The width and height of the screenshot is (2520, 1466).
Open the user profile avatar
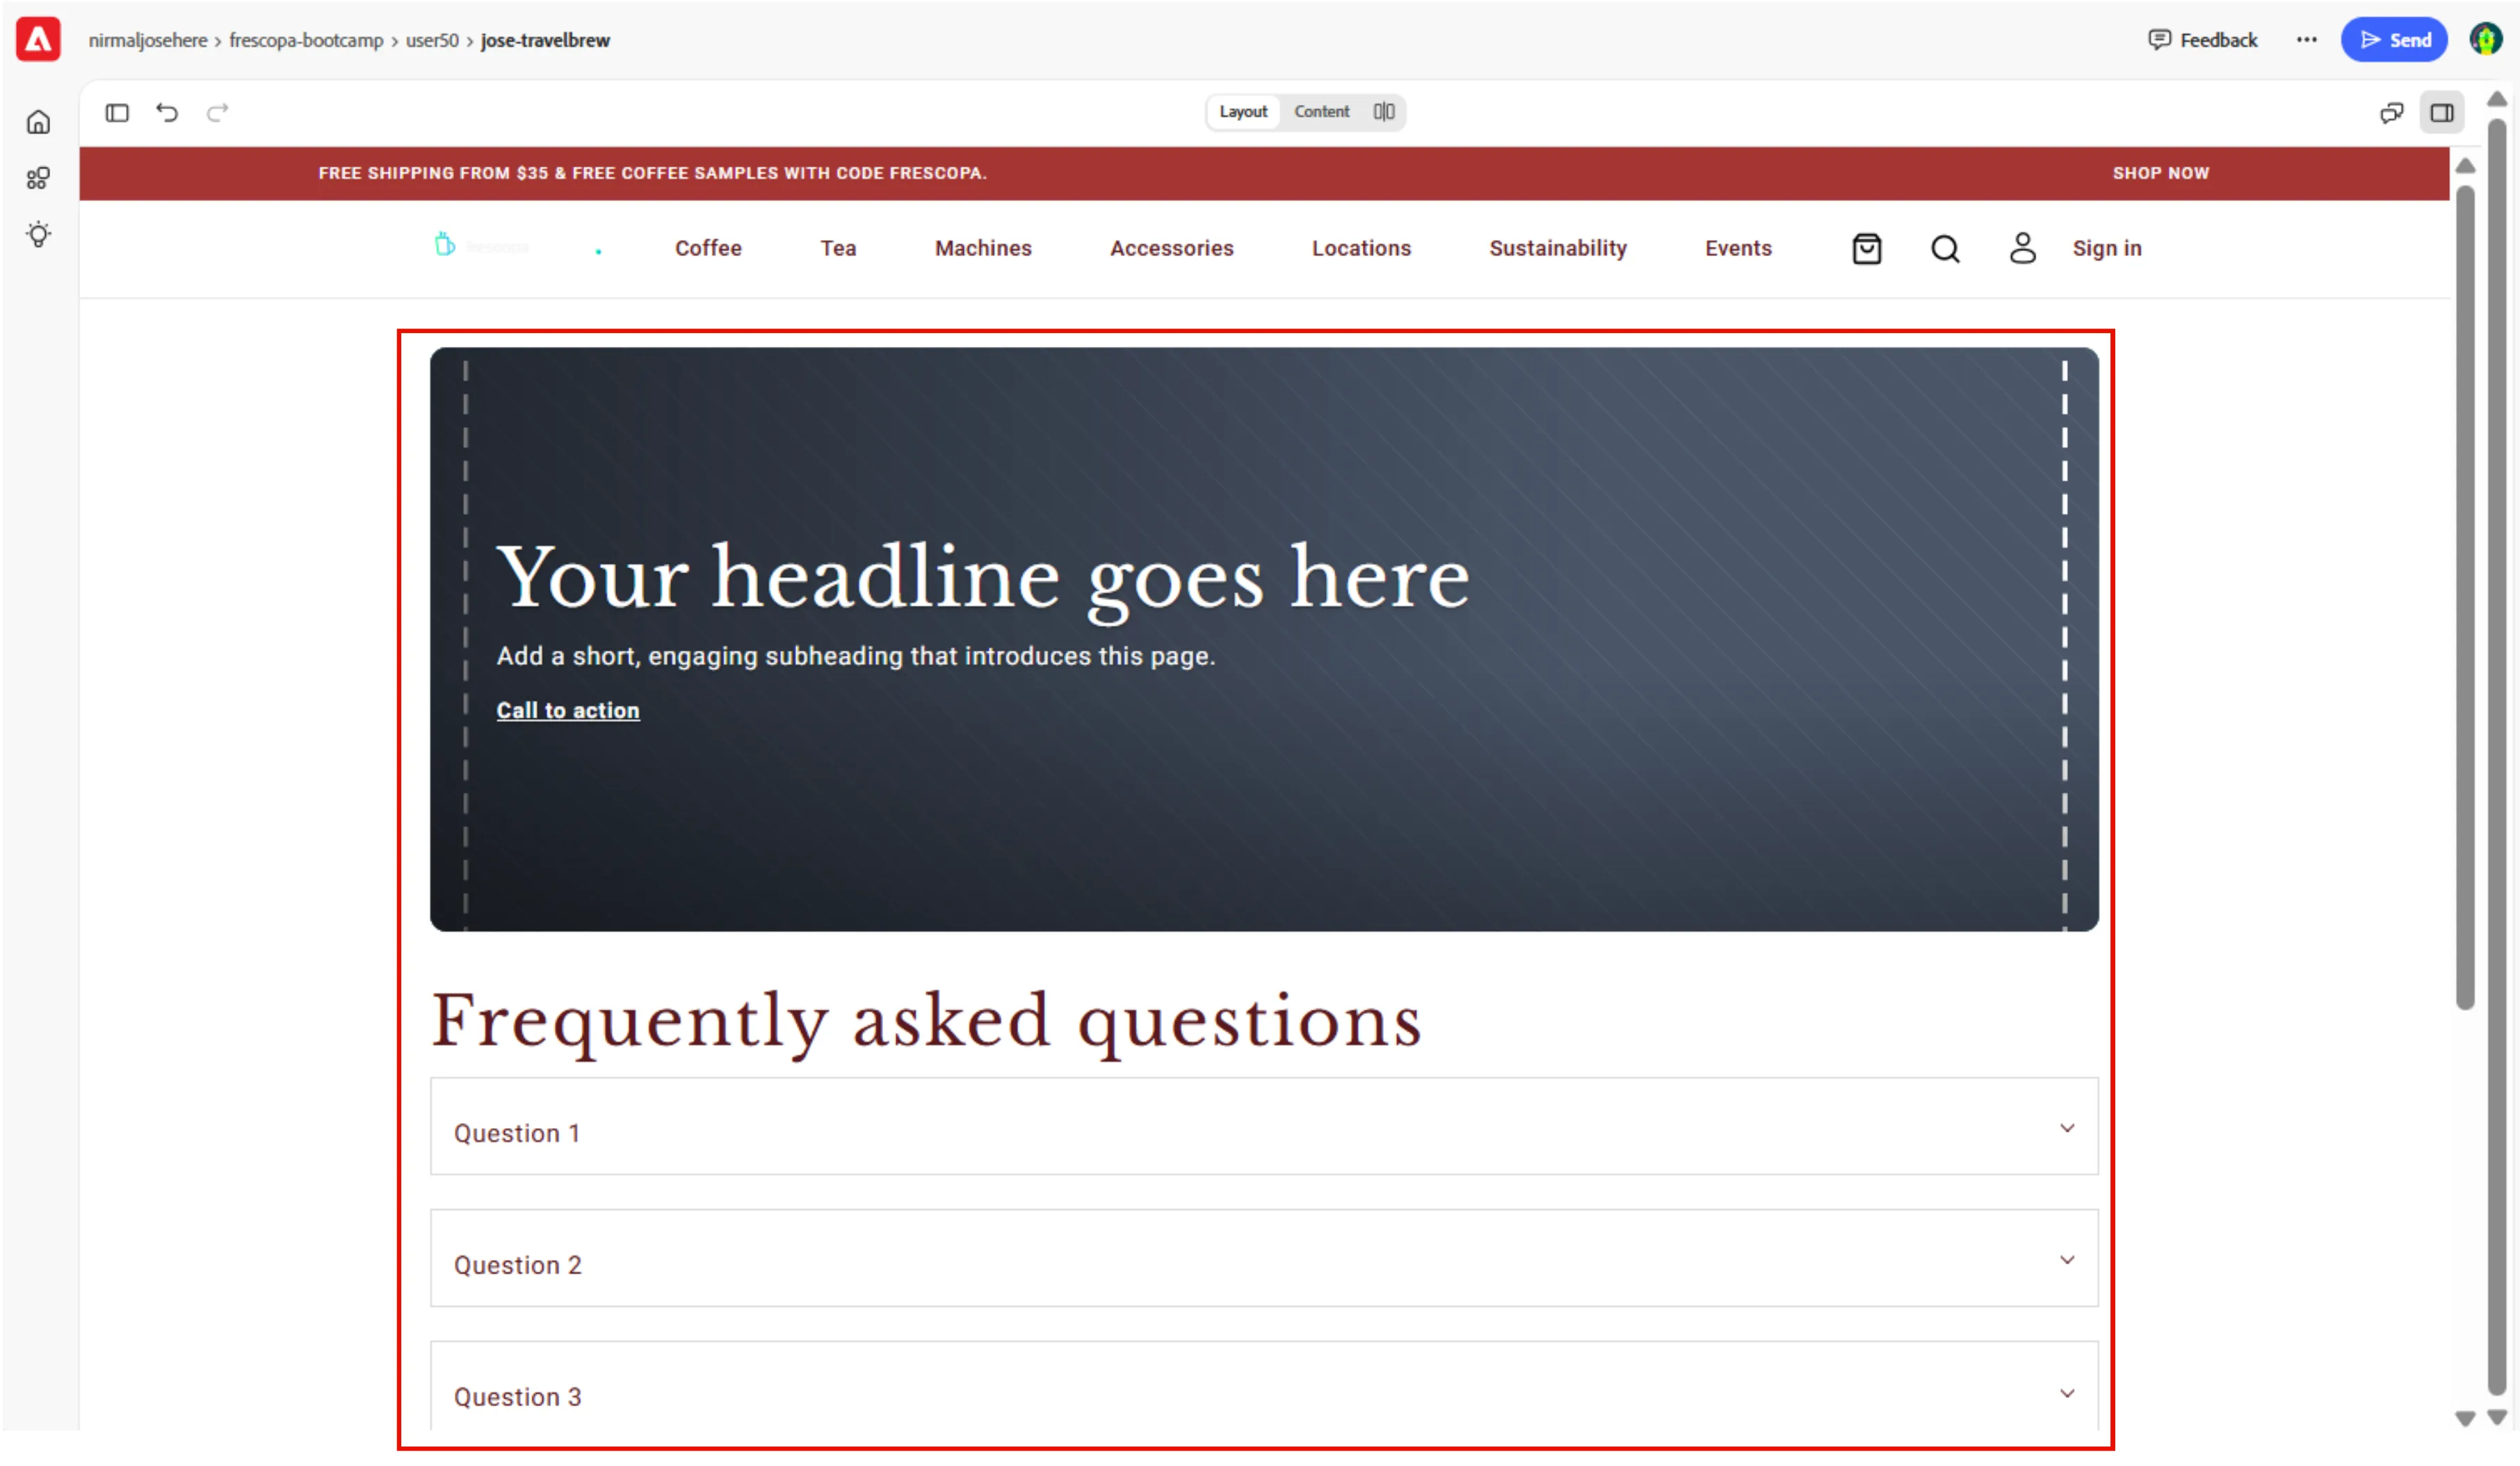click(x=2486, y=40)
